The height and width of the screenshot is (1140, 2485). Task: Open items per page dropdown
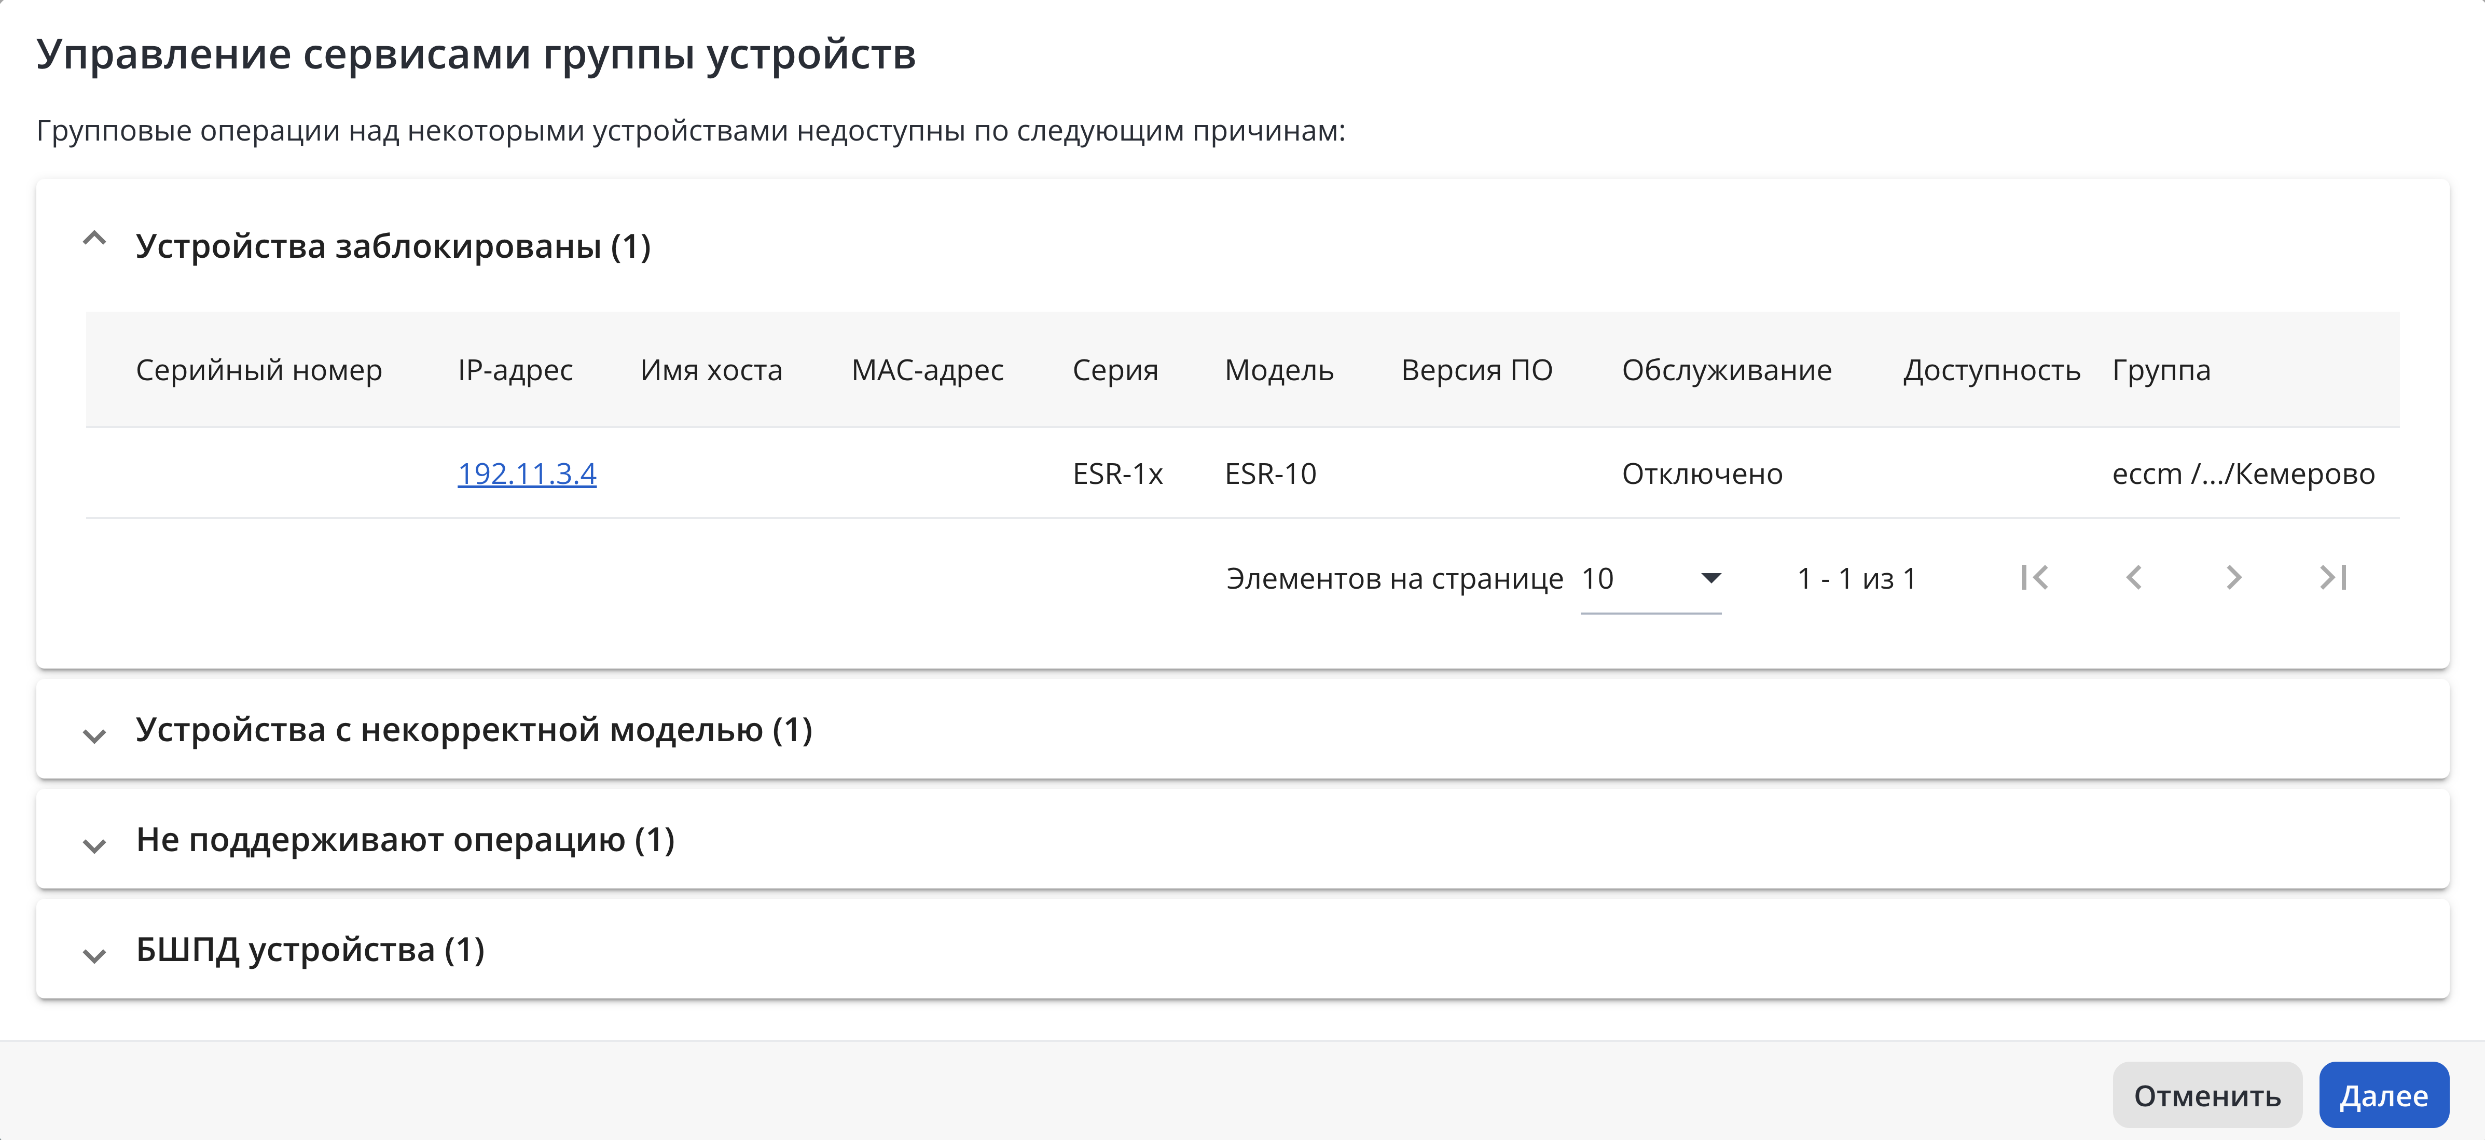coord(1651,579)
